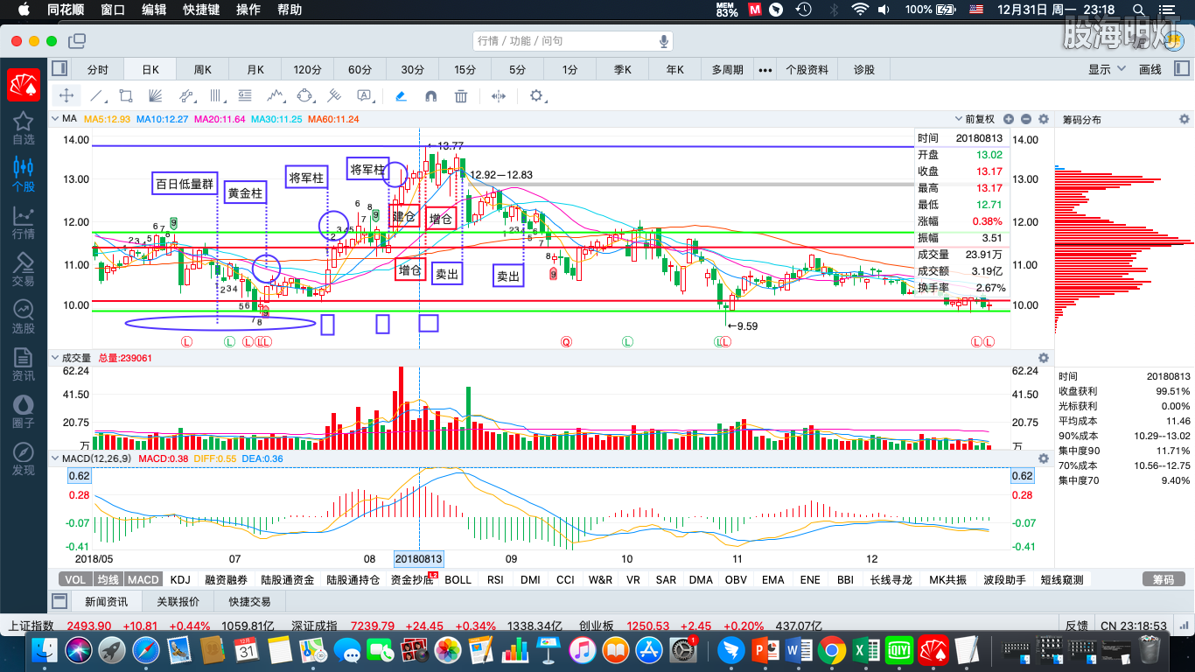Select the pitchfork drawing tool
This screenshot has height=672, width=1195.
click(334, 96)
